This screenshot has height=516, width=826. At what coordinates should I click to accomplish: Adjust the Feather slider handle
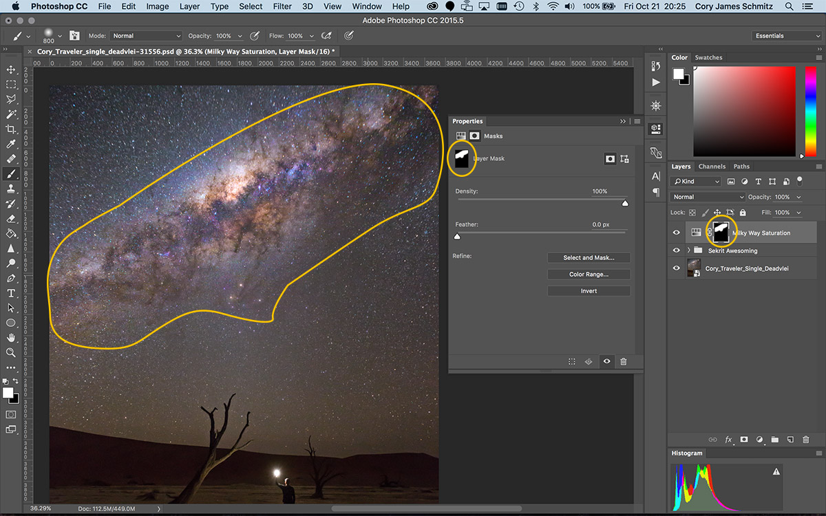click(x=457, y=237)
